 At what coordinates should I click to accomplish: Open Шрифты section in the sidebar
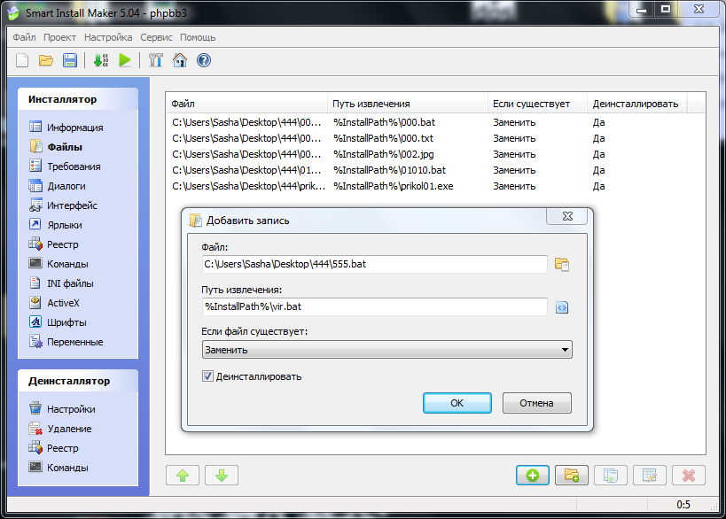58,322
